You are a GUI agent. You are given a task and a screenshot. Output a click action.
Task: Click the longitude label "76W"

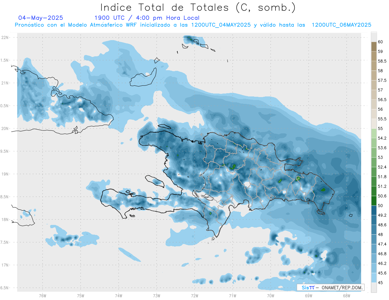point(42,295)
